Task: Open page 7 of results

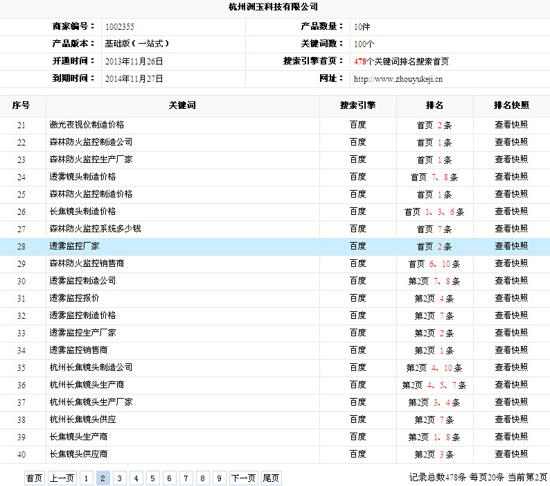Action: click(x=186, y=478)
